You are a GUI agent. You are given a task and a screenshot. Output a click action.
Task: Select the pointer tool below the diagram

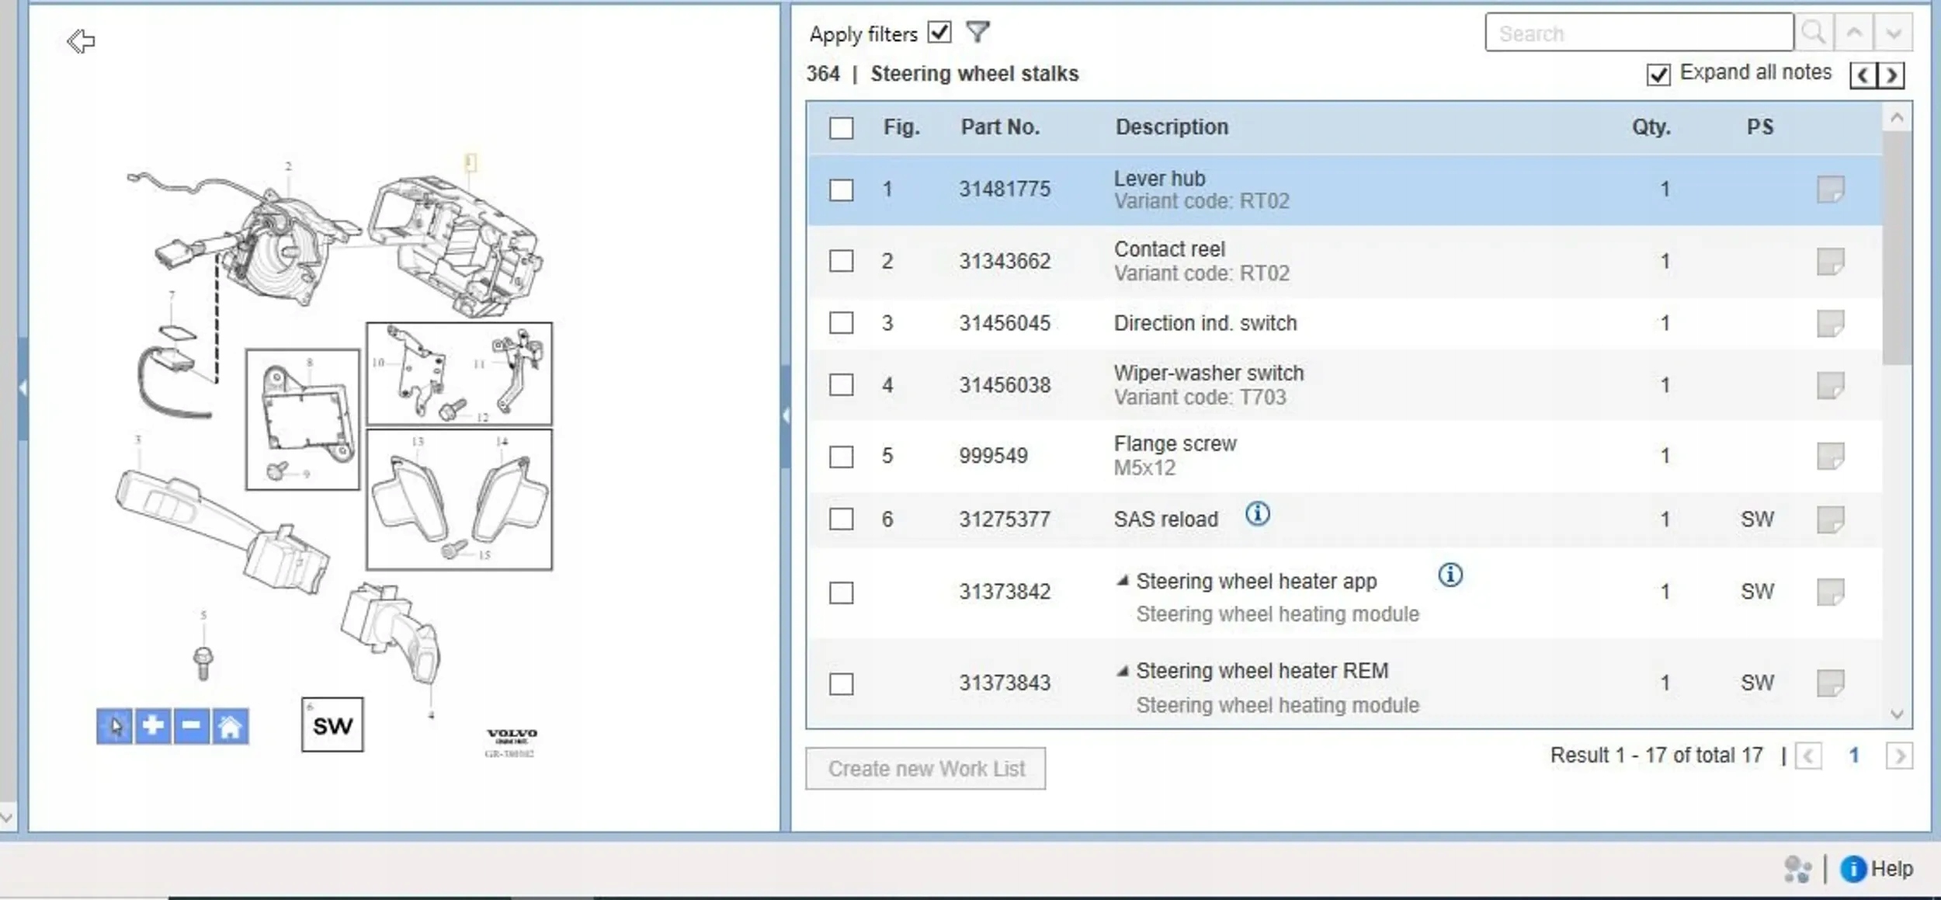pos(115,726)
